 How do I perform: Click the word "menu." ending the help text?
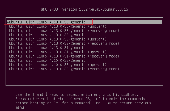(x=21, y=107)
